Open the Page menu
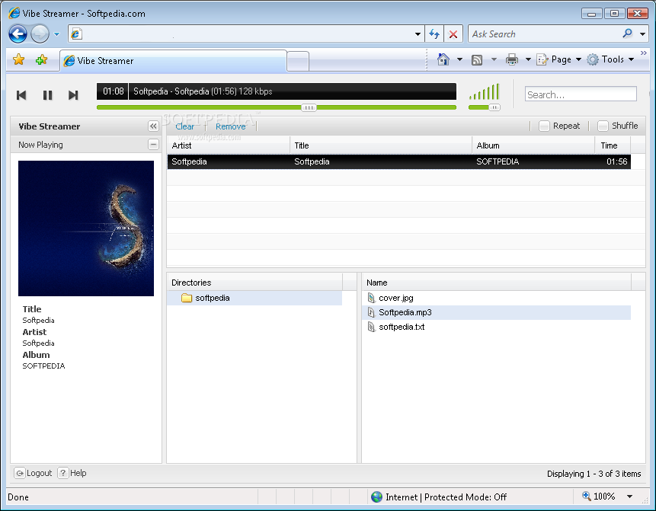 559,59
